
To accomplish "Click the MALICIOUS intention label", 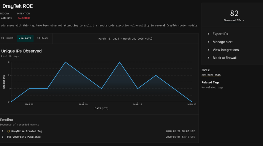I will point(24,18).
